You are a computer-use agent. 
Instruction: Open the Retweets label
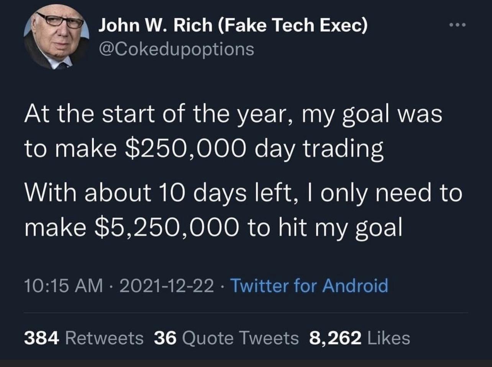pos(105,338)
